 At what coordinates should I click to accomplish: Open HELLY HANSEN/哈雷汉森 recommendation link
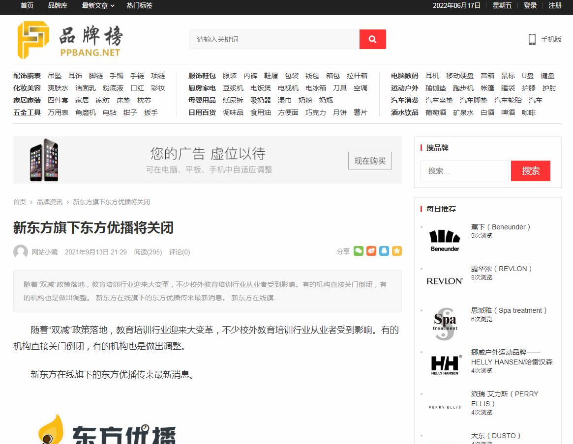click(x=512, y=357)
